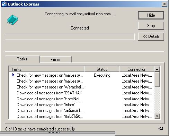Click '0 of 19 tasks have completed' status

pos(40,129)
